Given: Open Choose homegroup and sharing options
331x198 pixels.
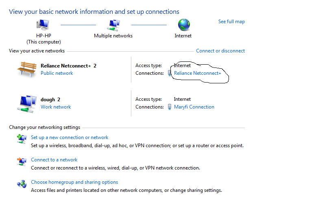Looking at the screenshot, I should click(x=74, y=182).
